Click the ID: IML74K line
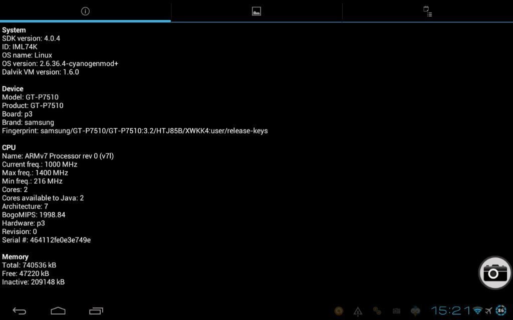 (x=20, y=46)
